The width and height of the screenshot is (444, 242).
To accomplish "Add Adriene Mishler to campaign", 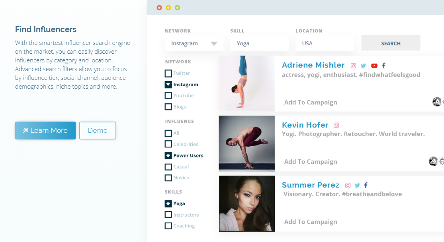I will click(311, 103).
